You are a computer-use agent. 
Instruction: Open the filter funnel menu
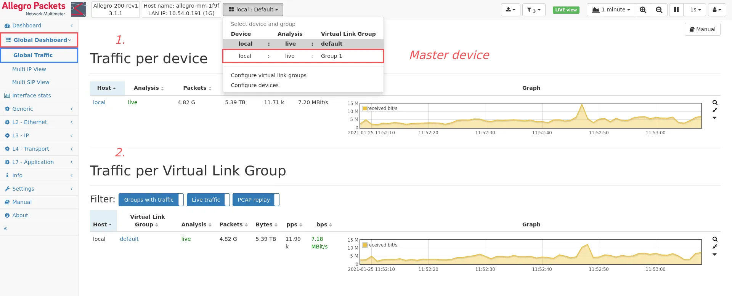tap(533, 10)
